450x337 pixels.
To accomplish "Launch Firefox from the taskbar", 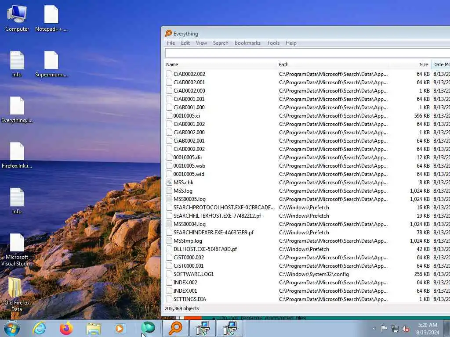I will 66,328.
